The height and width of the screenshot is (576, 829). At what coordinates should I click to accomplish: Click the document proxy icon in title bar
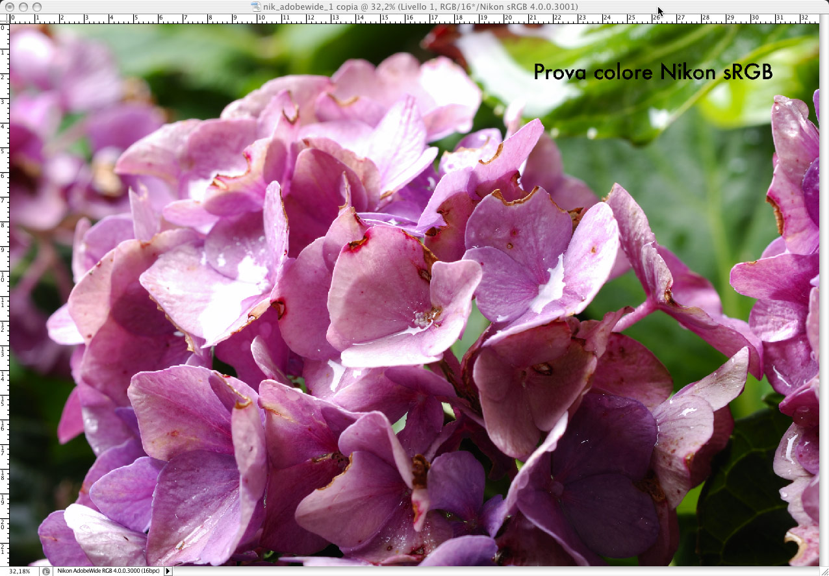coord(256,6)
